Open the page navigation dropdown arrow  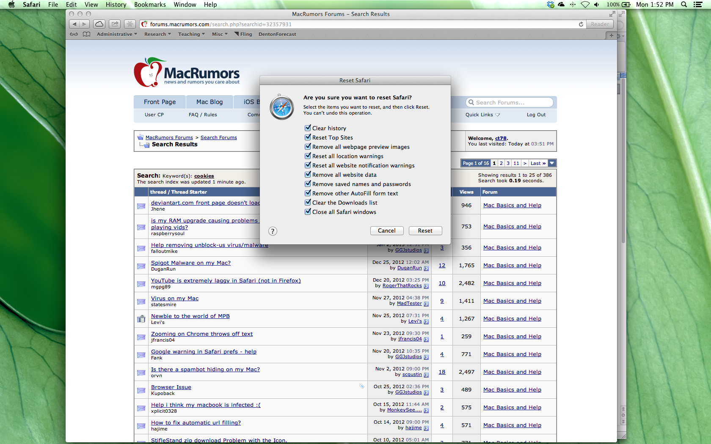[552, 163]
